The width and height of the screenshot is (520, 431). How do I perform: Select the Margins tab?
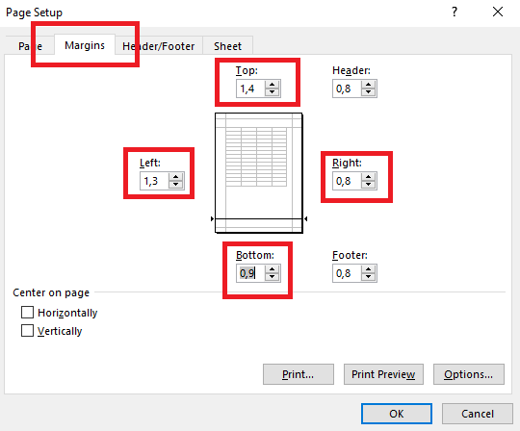click(x=85, y=45)
